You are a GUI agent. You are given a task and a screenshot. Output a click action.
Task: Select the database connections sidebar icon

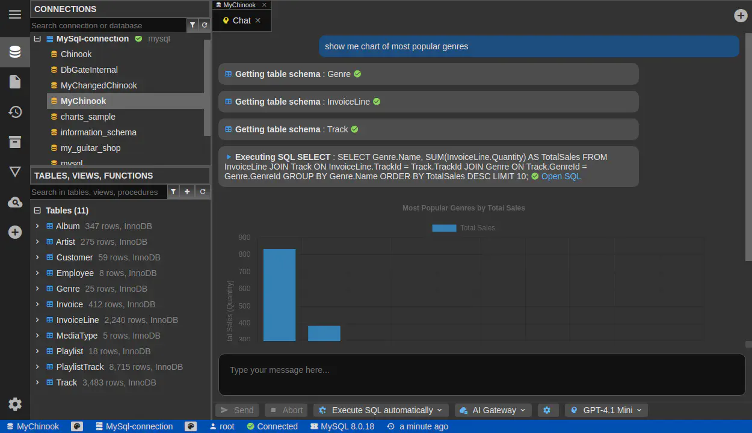point(15,52)
